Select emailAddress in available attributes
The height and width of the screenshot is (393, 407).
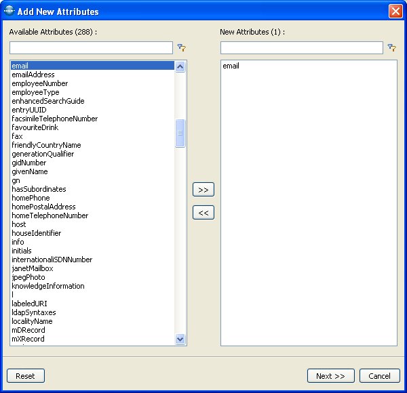tap(33, 75)
